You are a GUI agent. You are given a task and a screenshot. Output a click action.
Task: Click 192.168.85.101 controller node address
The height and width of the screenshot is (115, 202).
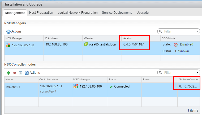click(51, 86)
